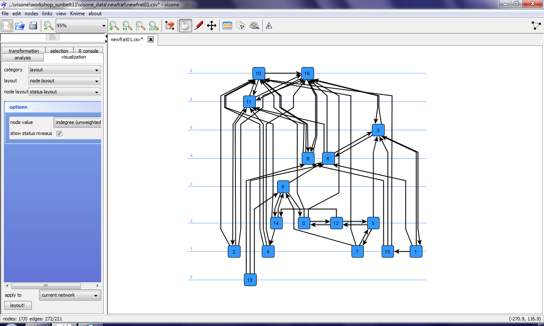
Task: Select node 6 in the graph
Action: point(328,159)
